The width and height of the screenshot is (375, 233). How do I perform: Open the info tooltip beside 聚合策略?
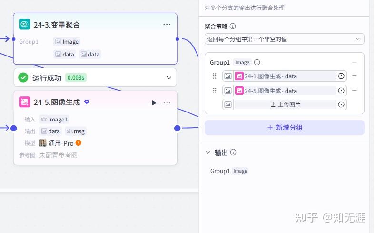232,26
